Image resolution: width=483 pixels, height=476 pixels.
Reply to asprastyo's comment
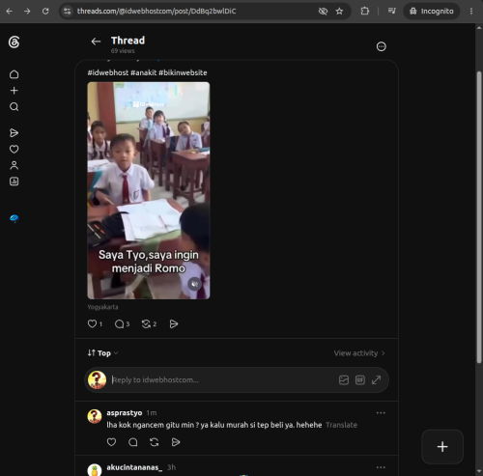pyautogui.click(x=132, y=442)
